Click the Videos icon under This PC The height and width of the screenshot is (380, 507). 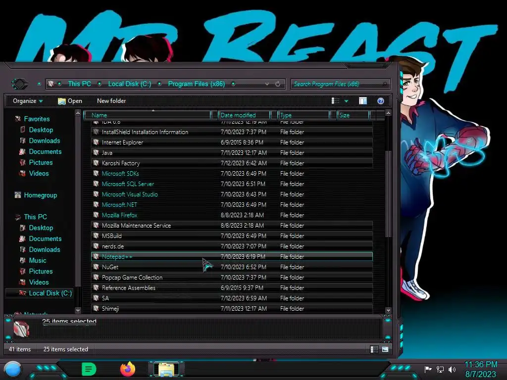click(x=22, y=282)
